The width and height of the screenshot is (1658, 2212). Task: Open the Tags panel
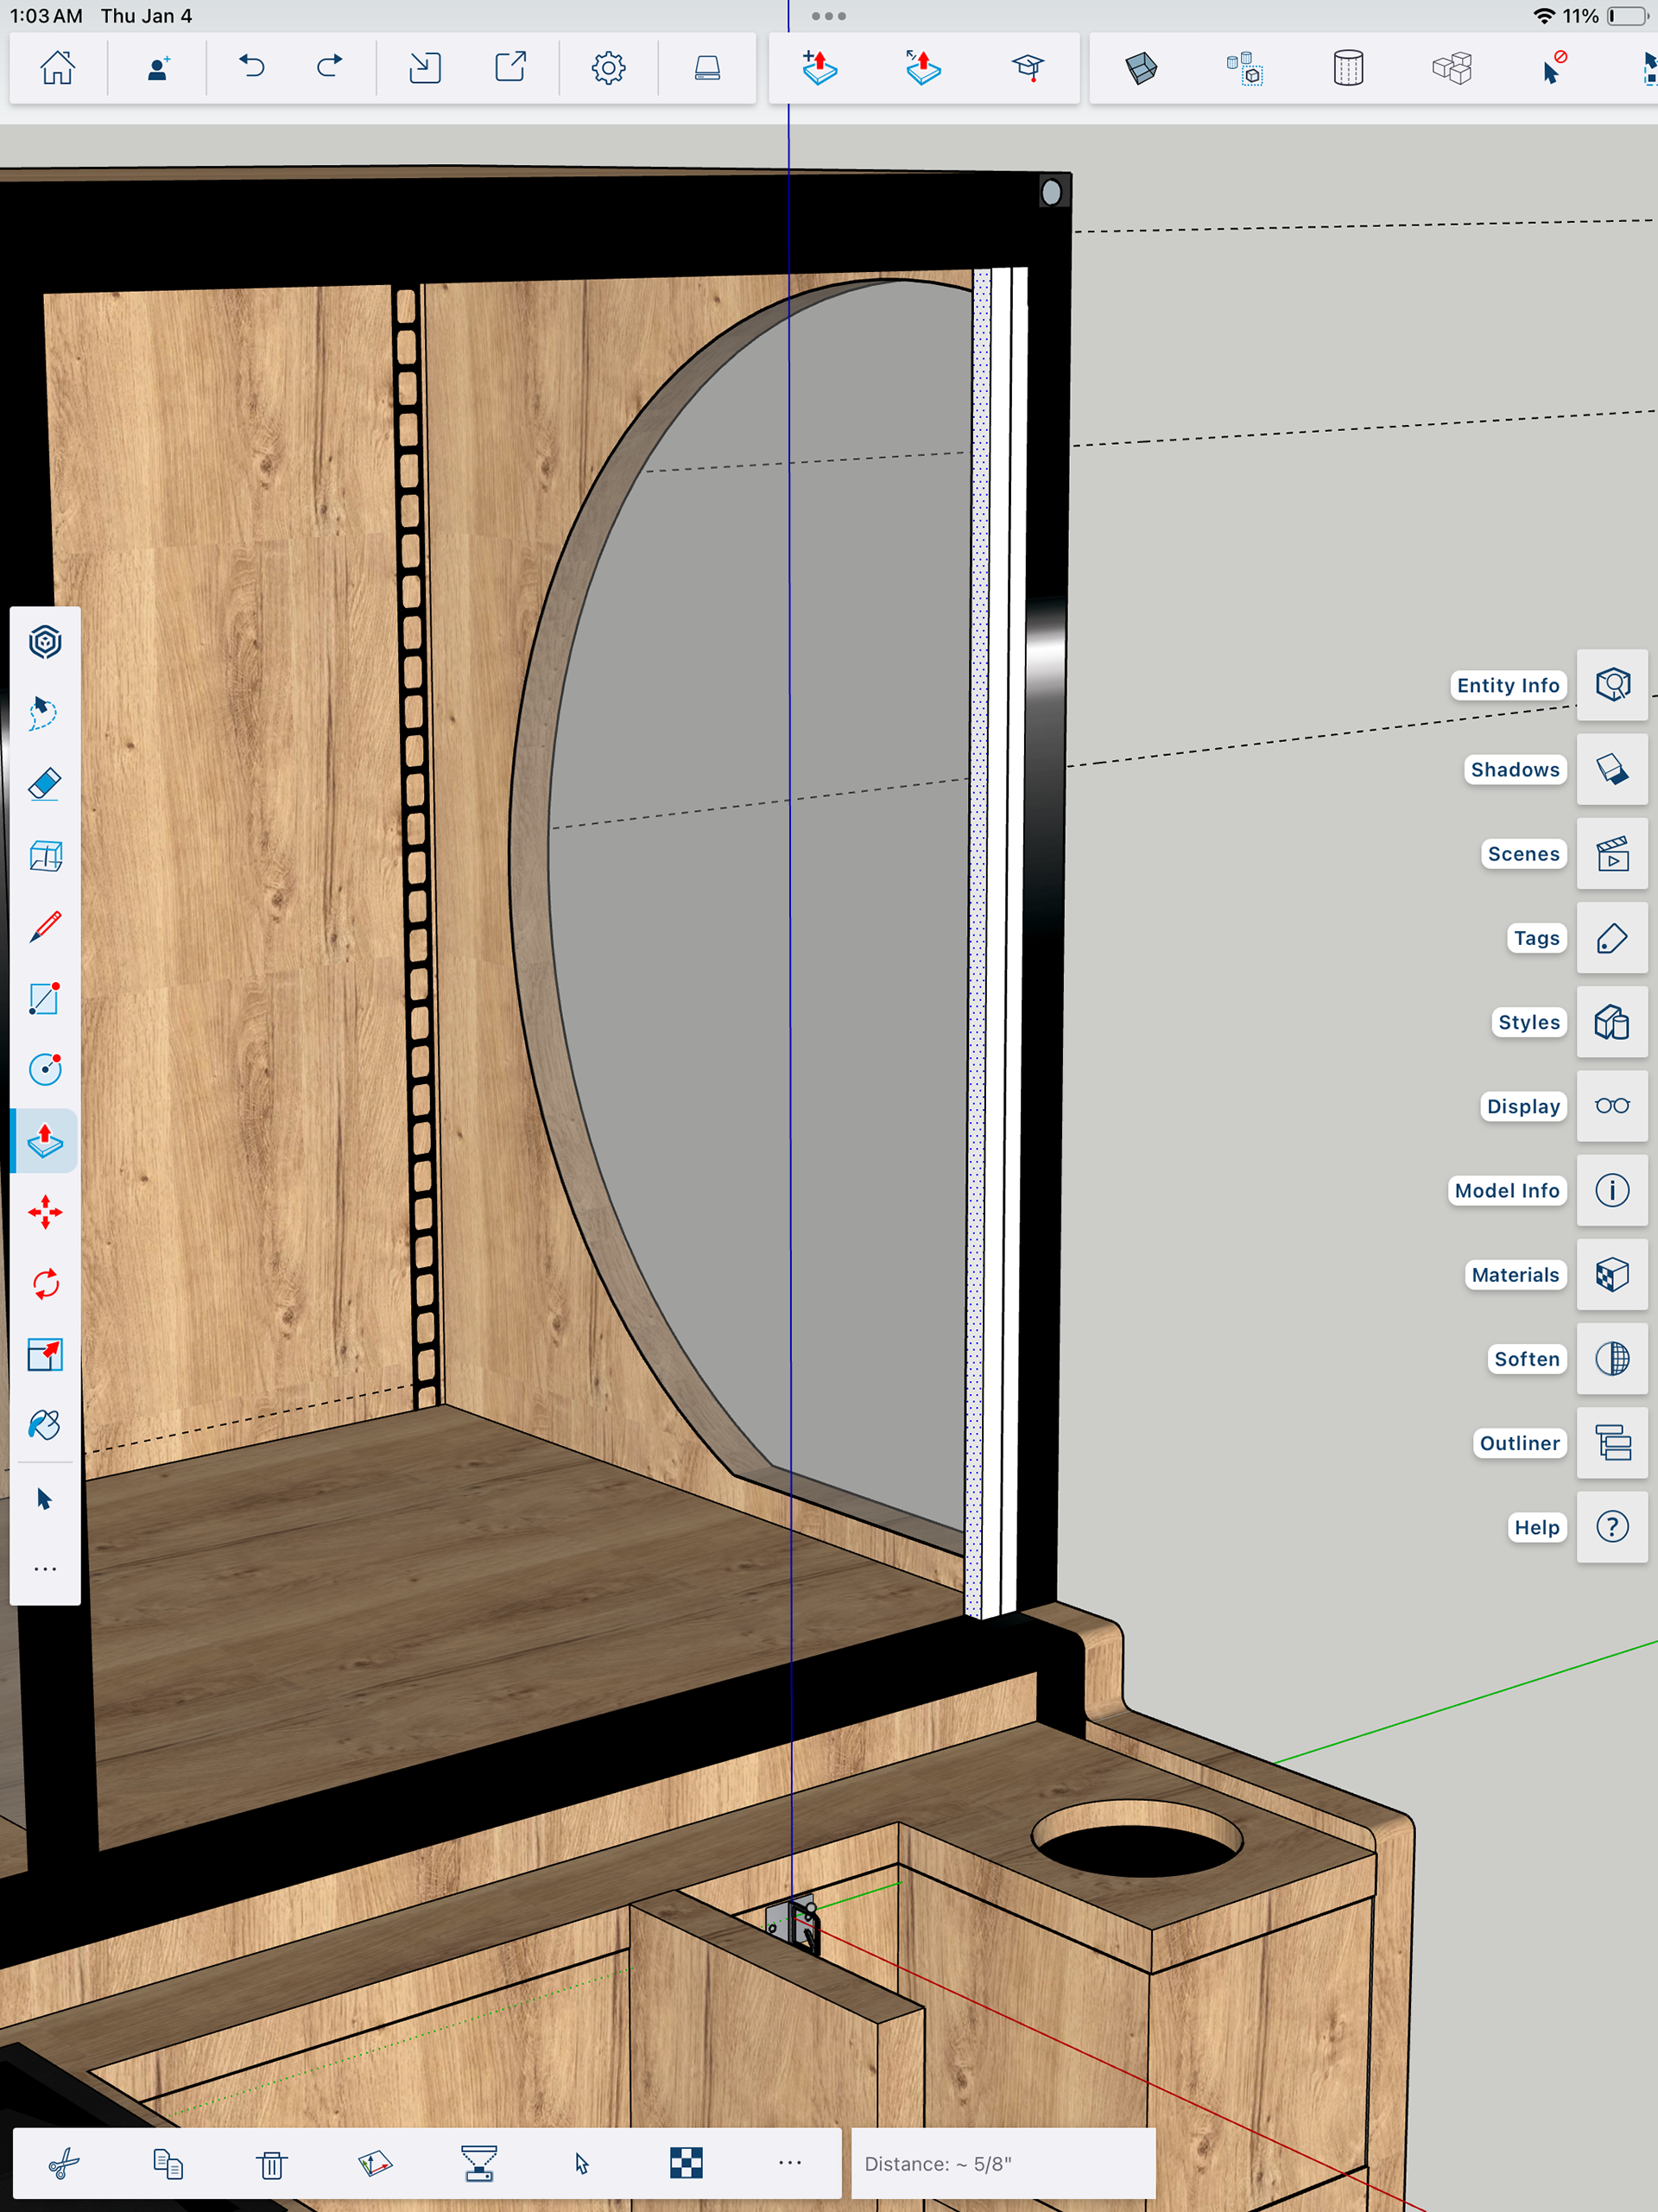point(1611,938)
